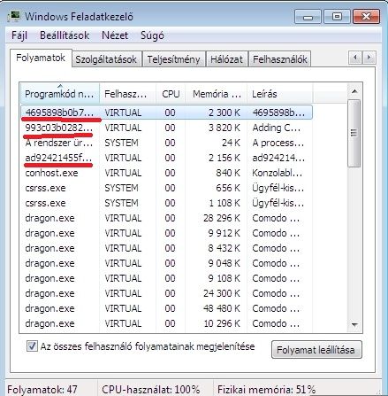Click the Konzolabl... description cell
Image resolution: width=388 pixels, height=396 pixels.
278,173
